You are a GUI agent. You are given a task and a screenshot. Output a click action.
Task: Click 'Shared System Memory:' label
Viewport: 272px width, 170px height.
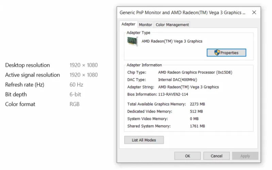point(149,126)
